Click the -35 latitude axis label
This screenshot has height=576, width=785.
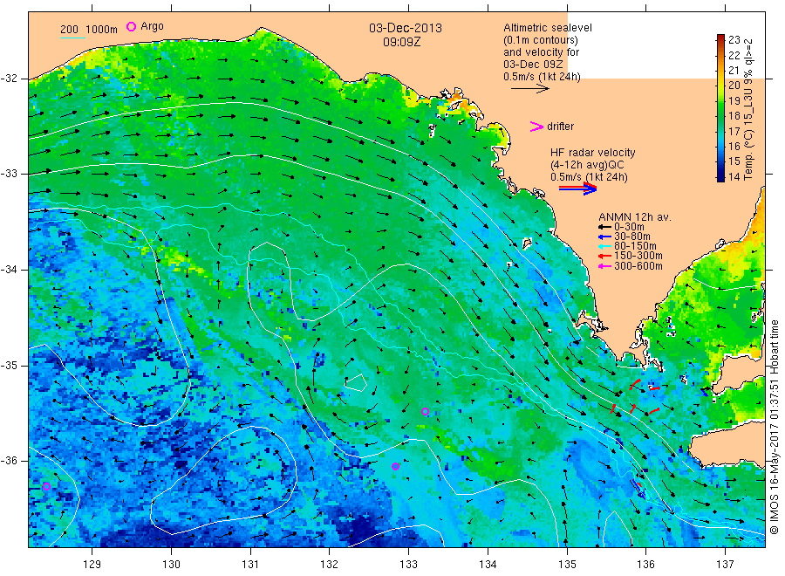pyautogui.click(x=9, y=365)
